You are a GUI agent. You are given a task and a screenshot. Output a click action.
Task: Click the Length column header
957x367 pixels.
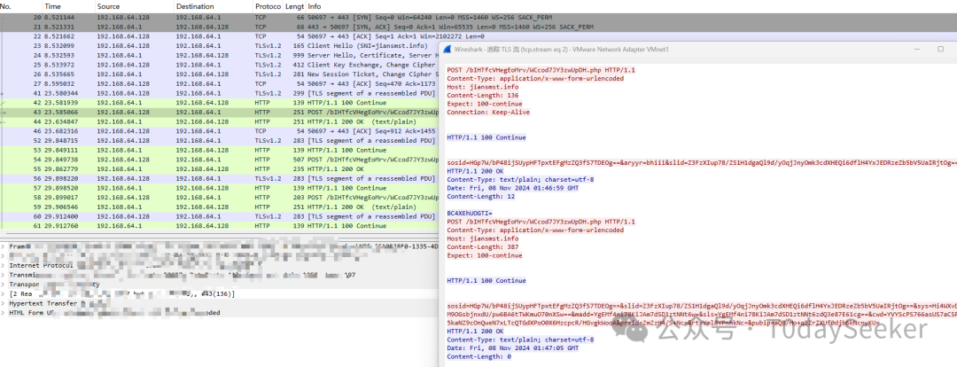294,6
